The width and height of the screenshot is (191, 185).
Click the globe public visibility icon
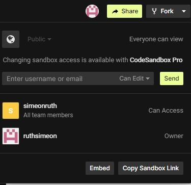[x=11, y=39]
